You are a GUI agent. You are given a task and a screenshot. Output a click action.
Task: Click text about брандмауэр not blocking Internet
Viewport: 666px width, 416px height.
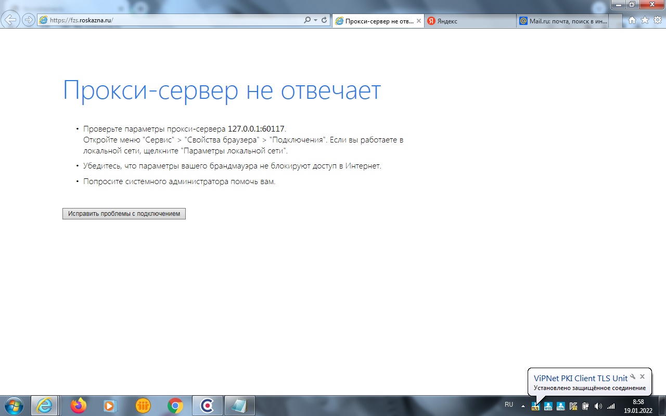coord(232,166)
